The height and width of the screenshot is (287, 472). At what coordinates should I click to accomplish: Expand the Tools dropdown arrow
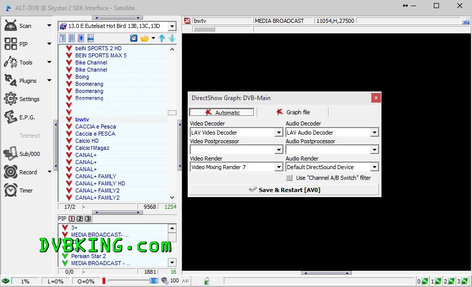tap(49, 62)
